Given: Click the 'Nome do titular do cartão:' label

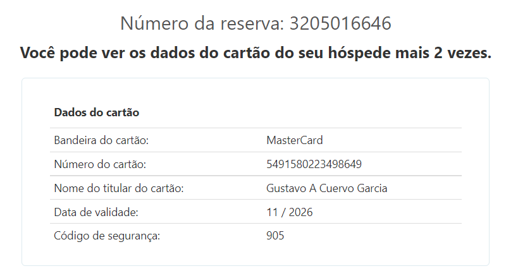Looking at the screenshot, I should [119, 188].
